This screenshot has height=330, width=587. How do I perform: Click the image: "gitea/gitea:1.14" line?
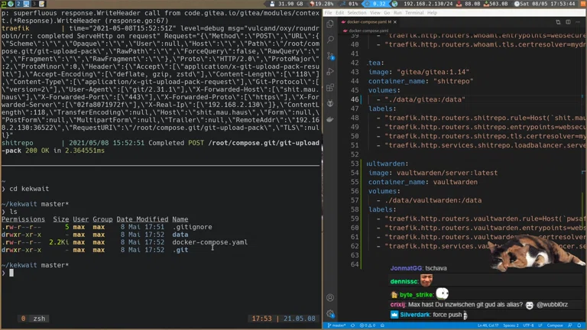[419, 72]
